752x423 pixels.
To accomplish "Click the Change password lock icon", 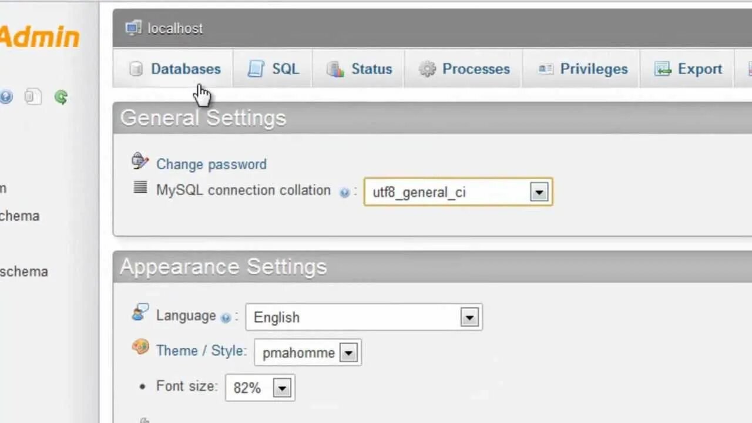I will (x=140, y=161).
